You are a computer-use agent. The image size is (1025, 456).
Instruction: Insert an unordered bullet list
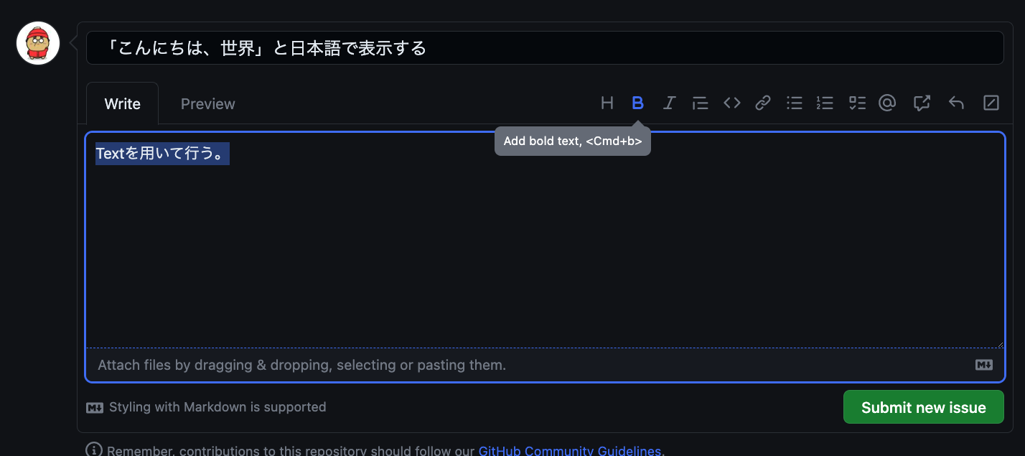pos(794,103)
